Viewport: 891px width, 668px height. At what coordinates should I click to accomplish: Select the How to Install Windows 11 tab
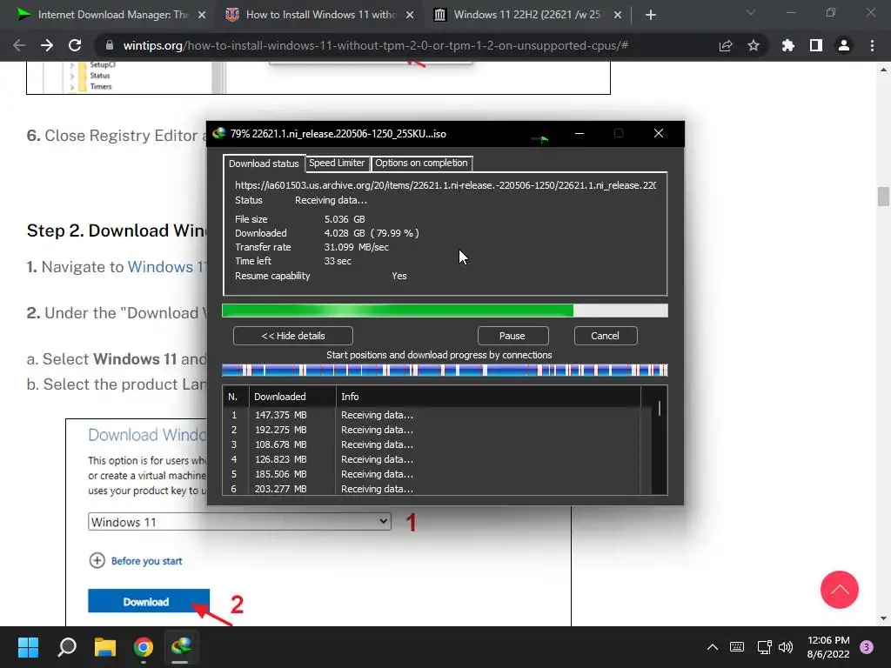(319, 15)
